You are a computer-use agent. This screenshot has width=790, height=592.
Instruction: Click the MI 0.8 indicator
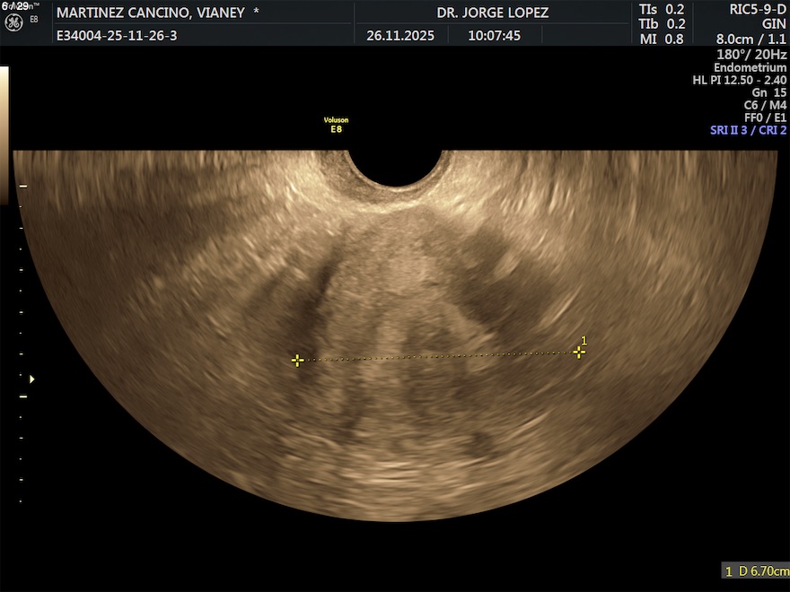click(x=661, y=39)
